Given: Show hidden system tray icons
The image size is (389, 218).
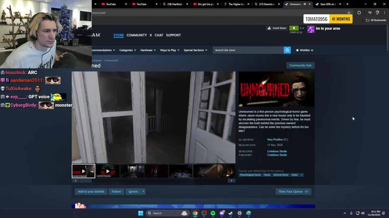Looking at the screenshot, I should coord(345,213).
